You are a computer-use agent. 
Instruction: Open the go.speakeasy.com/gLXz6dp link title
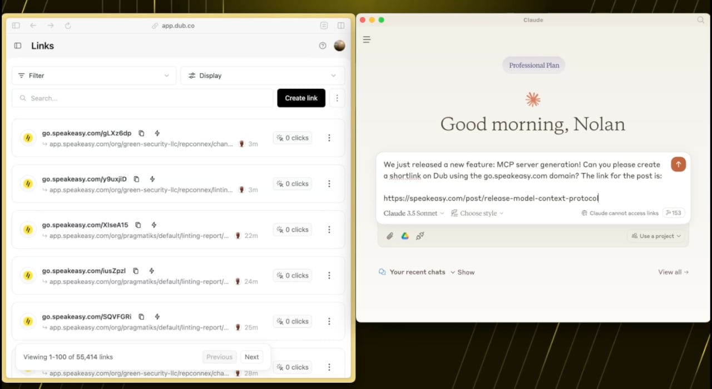87,133
